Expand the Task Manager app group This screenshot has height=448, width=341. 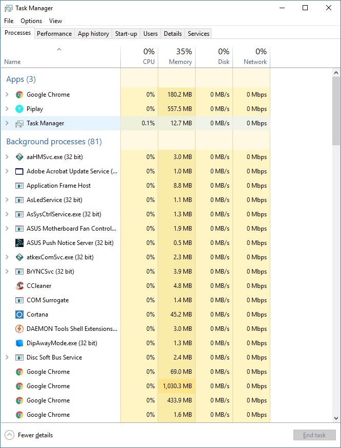pyautogui.click(x=7, y=123)
